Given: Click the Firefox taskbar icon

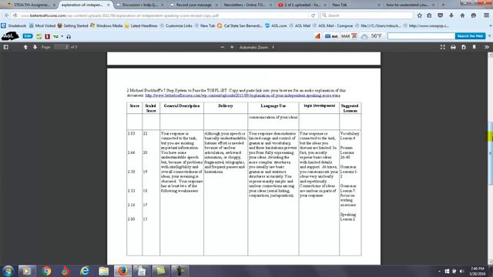Looking at the screenshot, I should click(x=122, y=271).
